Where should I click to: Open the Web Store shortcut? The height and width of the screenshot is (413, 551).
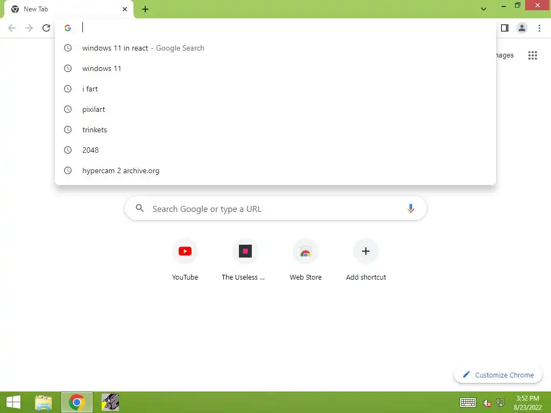point(306,261)
